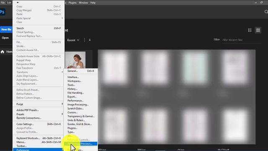Choose Puppet Warp
The height and width of the screenshot is (151, 268).
(39, 60)
